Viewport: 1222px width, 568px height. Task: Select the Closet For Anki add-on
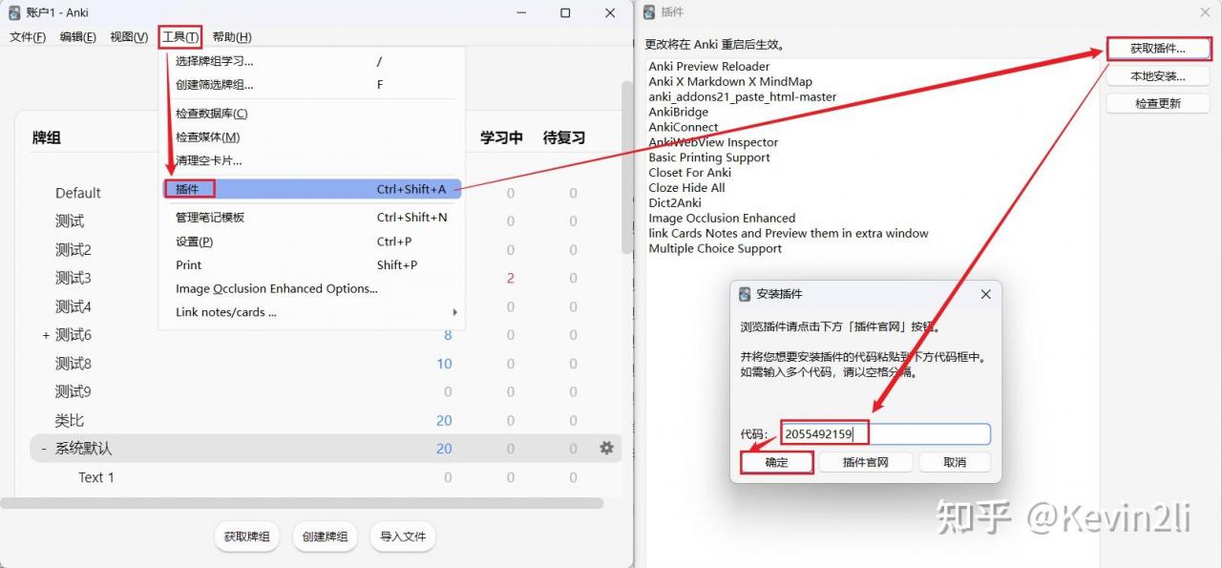pos(690,173)
